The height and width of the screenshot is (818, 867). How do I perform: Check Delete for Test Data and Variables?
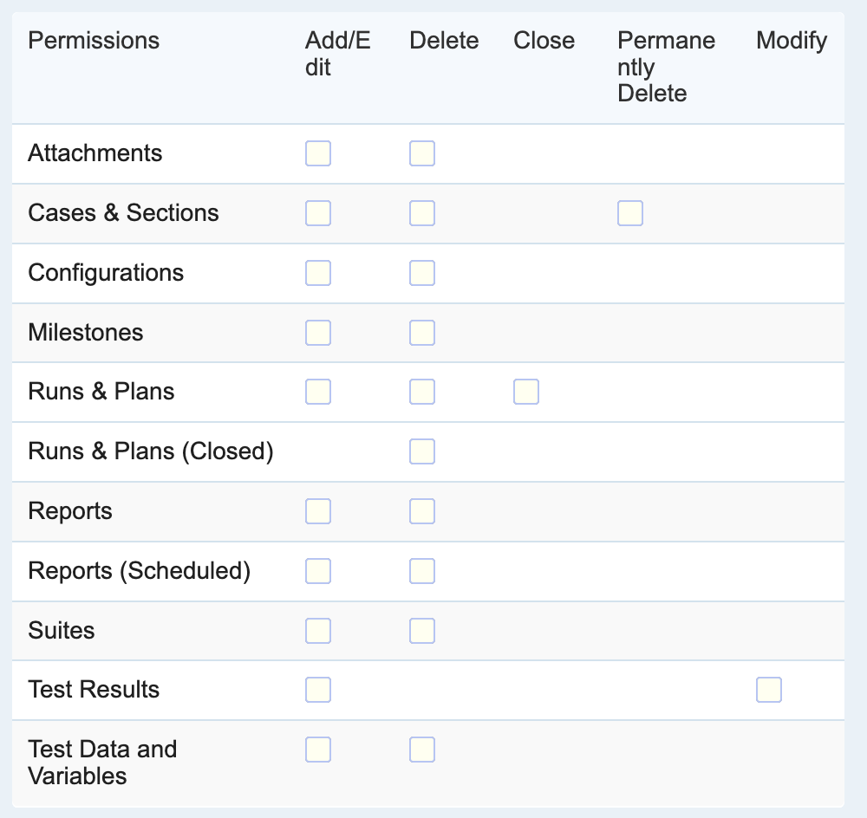pos(422,750)
